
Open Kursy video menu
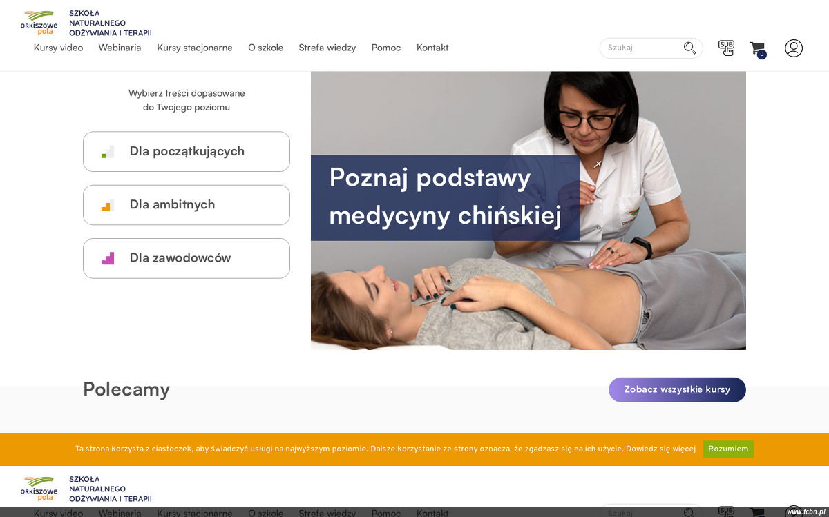58,48
